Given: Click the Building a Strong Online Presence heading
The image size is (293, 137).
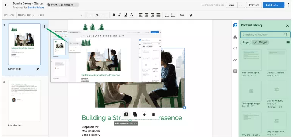Looking at the screenshot, I should pyautogui.click(x=132, y=118).
